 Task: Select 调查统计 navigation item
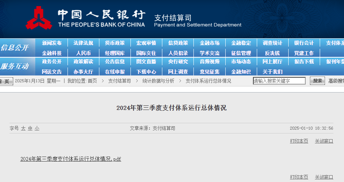pyautogui.click(x=272, y=43)
